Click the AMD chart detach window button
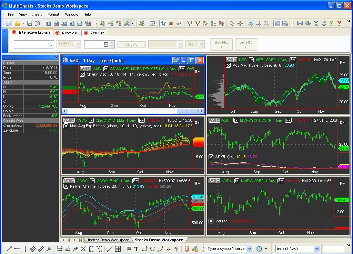This screenshot has width=353, height=254. click(x=176, y=60)
